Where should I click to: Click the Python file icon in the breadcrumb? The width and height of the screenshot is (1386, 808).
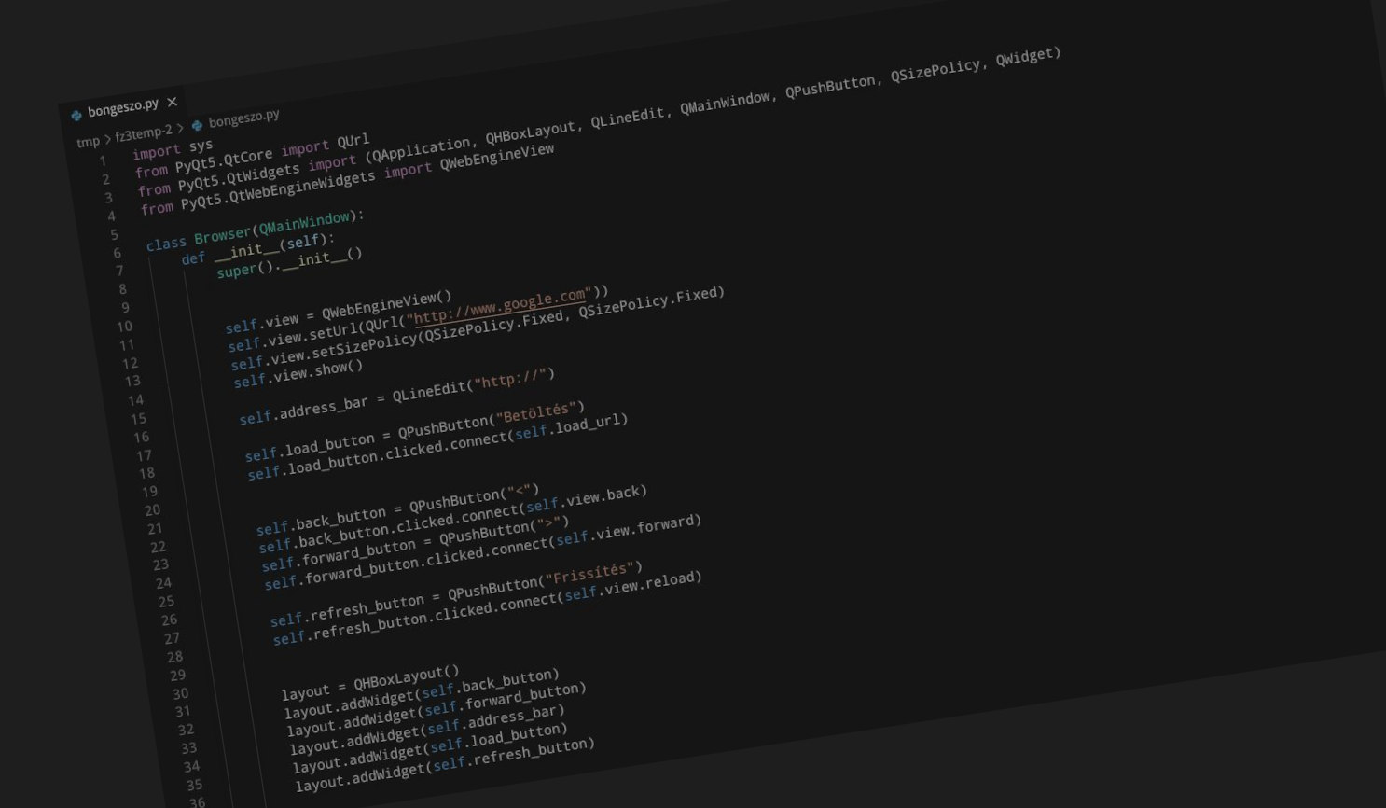[x=197, y=125]
